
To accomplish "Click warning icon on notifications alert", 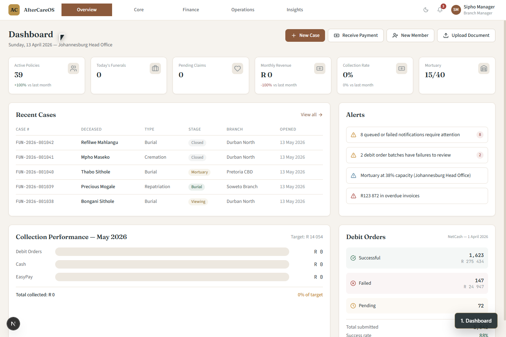I will (353, 135).
